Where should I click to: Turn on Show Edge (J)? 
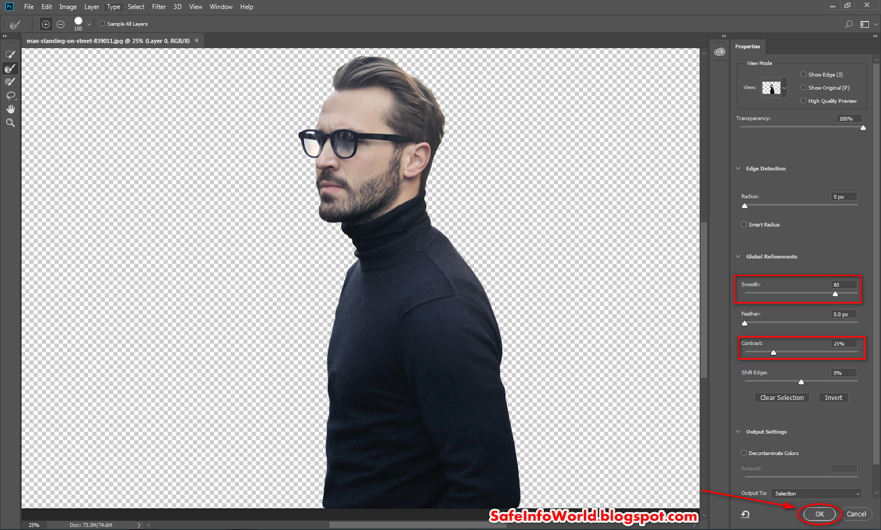pyautogui.click(x=803, y=74)
